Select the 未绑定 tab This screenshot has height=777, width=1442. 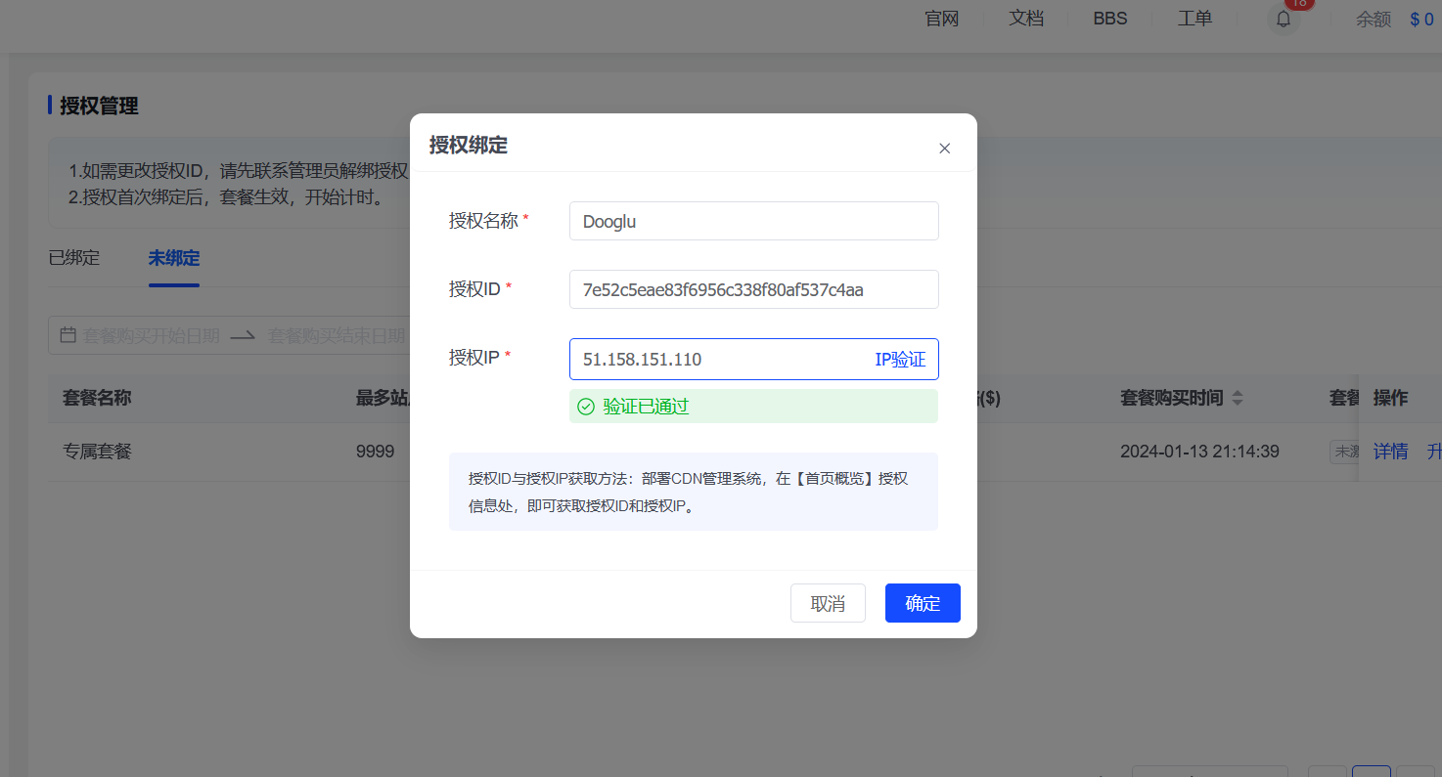(174, 258)
